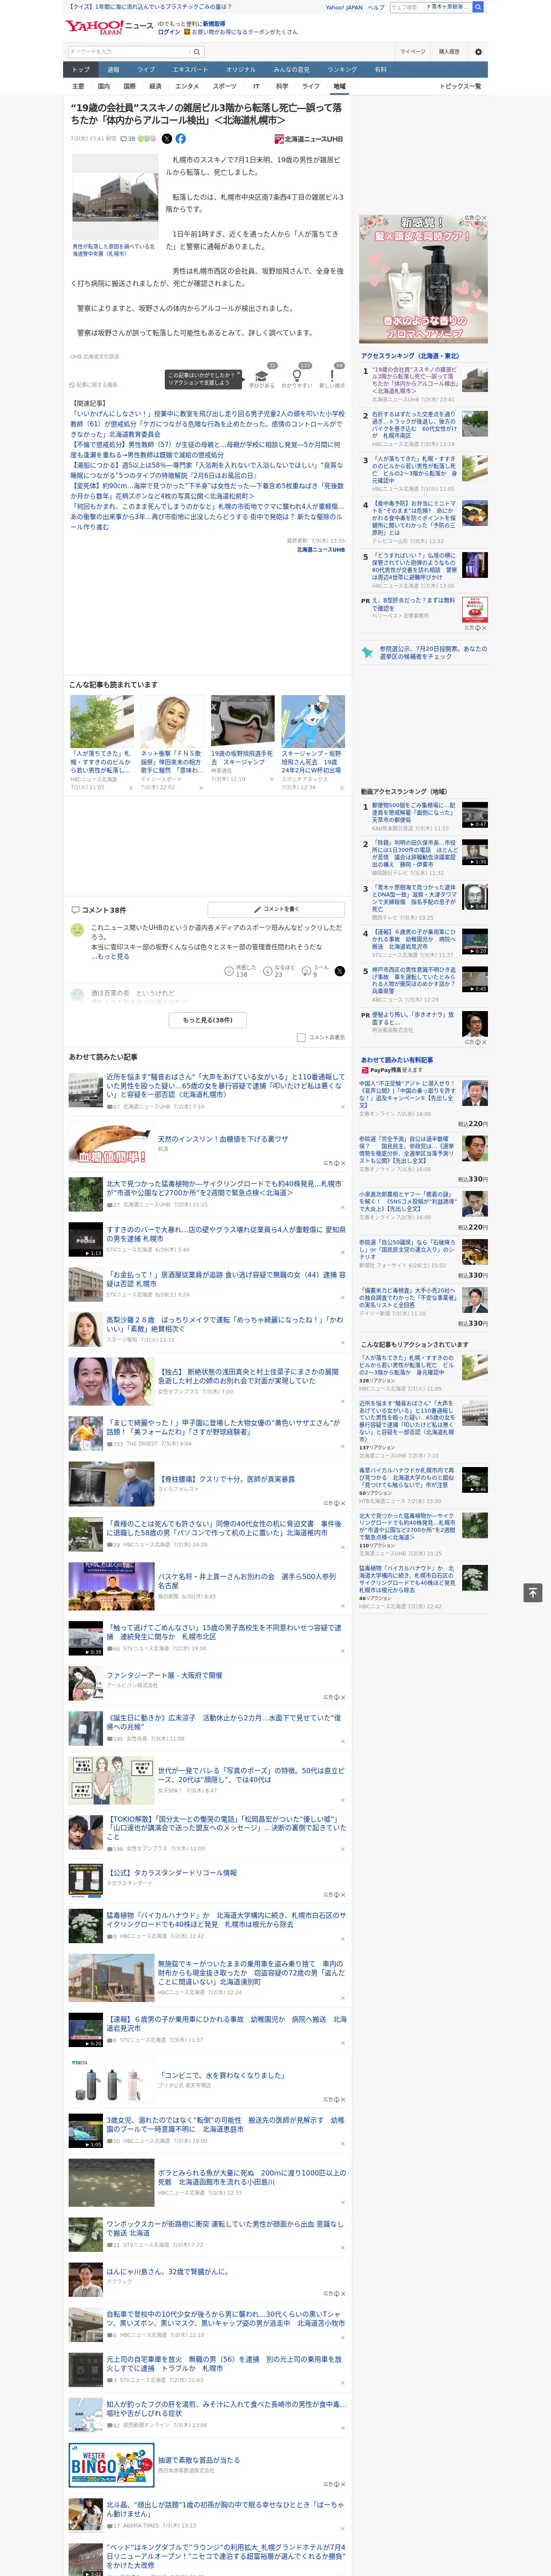Open the article 高梨沙羅28歳 ばっちりメイク

coord(225,1324)
